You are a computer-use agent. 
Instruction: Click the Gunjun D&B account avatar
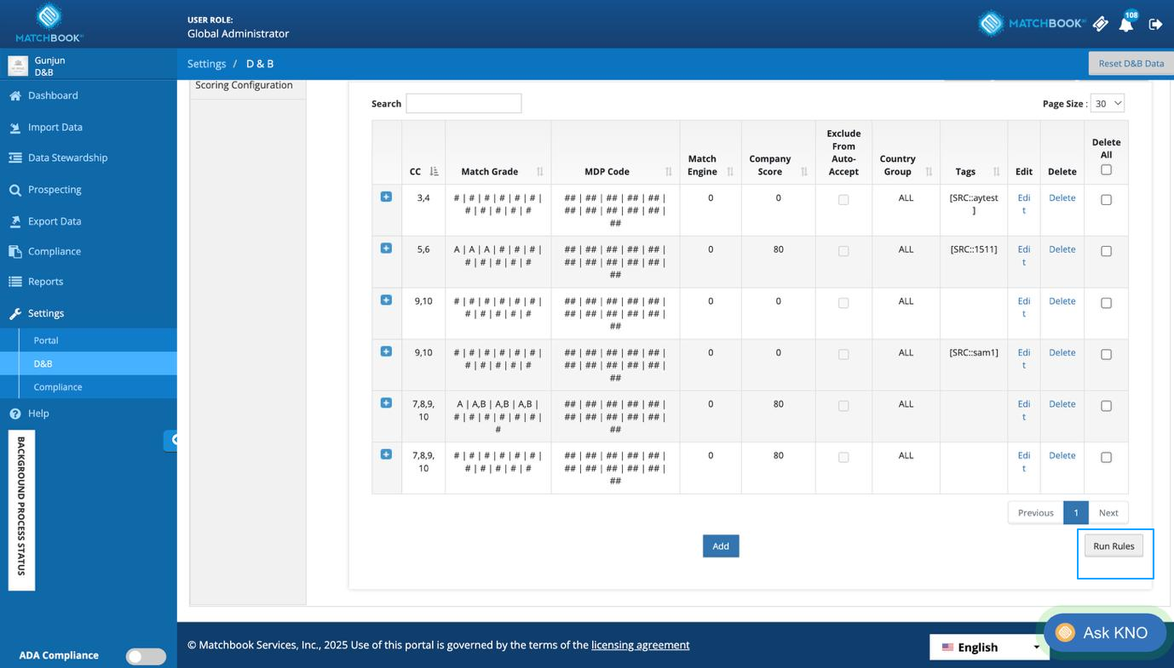(18, 66)
